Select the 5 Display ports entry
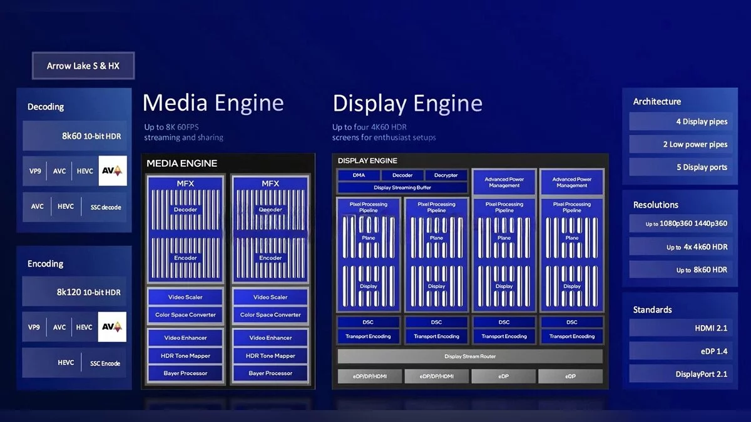 (x=680, y=167)
